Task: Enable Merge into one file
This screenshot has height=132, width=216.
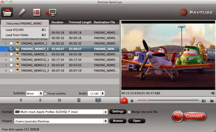Action: [129, 112]
